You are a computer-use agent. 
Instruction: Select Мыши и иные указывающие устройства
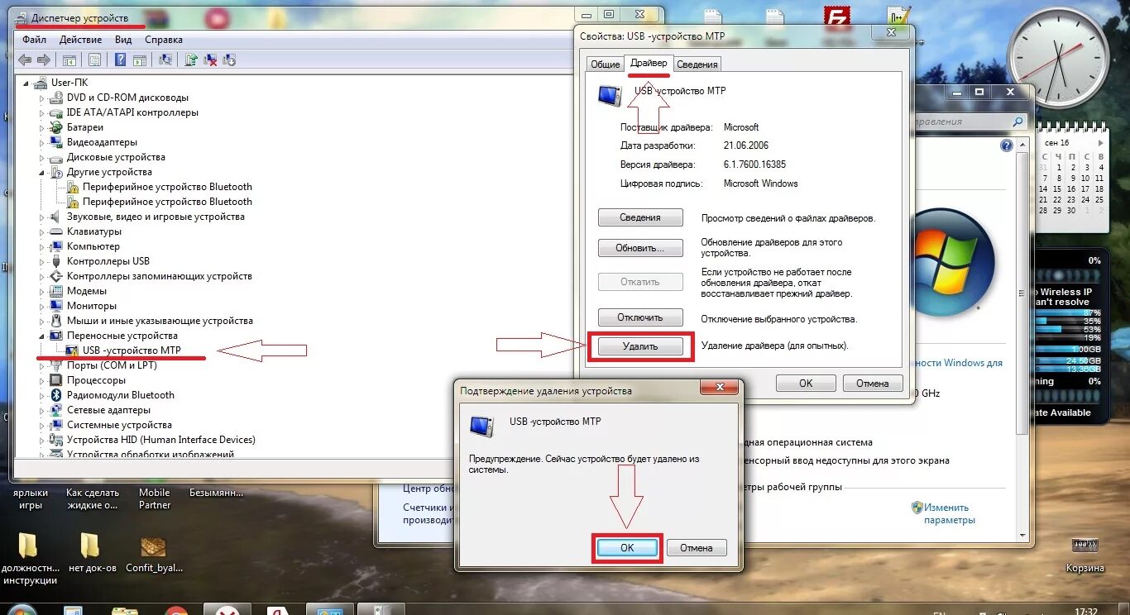[160, 321]
